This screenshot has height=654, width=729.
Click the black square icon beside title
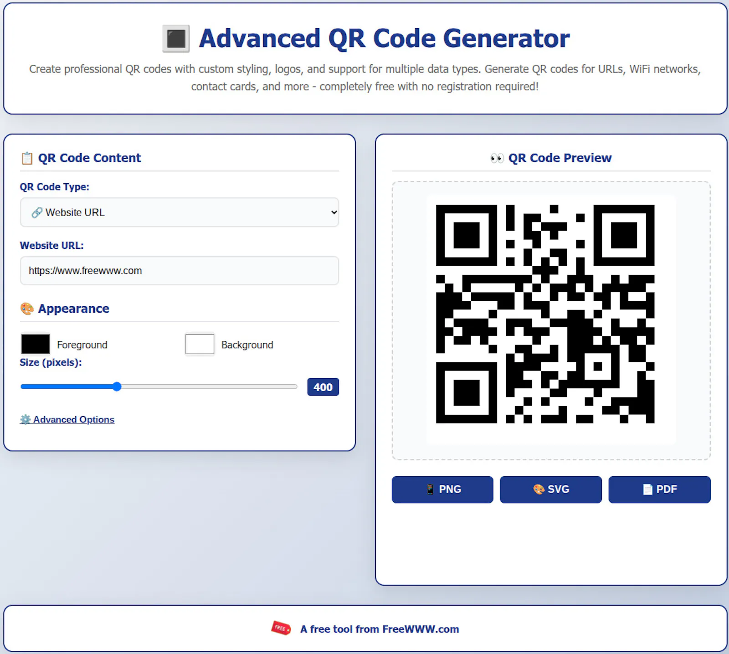click(x=176, y=38)
